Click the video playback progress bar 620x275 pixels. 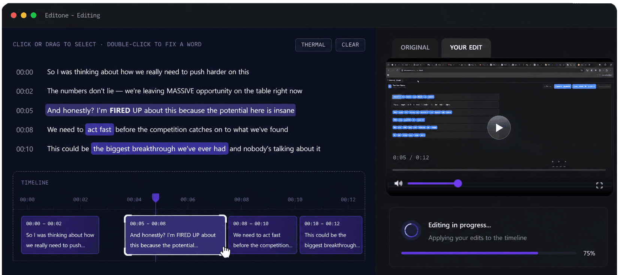click(499, 170)
